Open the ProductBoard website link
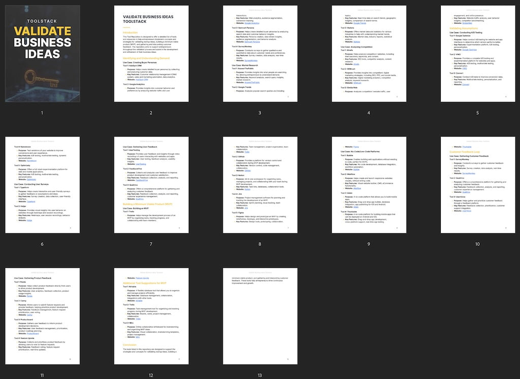The width and height of the screenshot is (520, 379). point(32,333)
